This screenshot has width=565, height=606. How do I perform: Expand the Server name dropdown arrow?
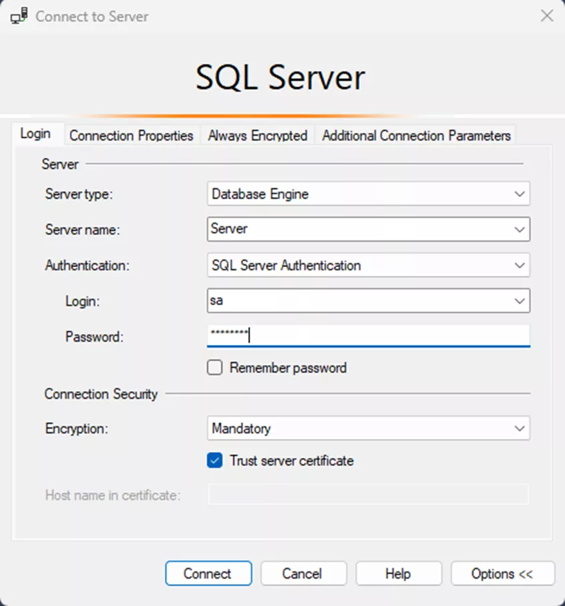[520, 230]
